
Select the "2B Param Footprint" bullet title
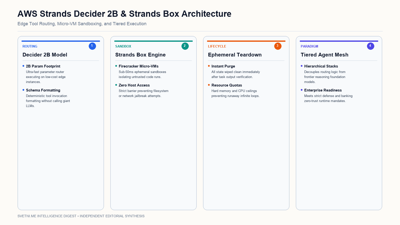43,66
